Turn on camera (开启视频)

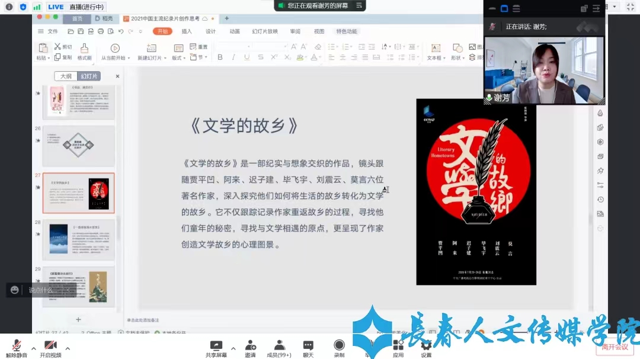50,349
